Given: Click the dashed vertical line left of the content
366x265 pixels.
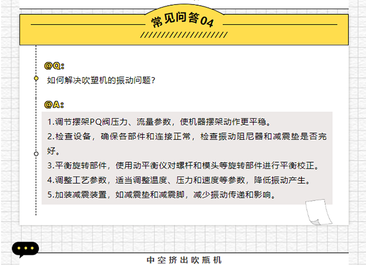Looking at the screenshot, I should (x=37, y=183).
